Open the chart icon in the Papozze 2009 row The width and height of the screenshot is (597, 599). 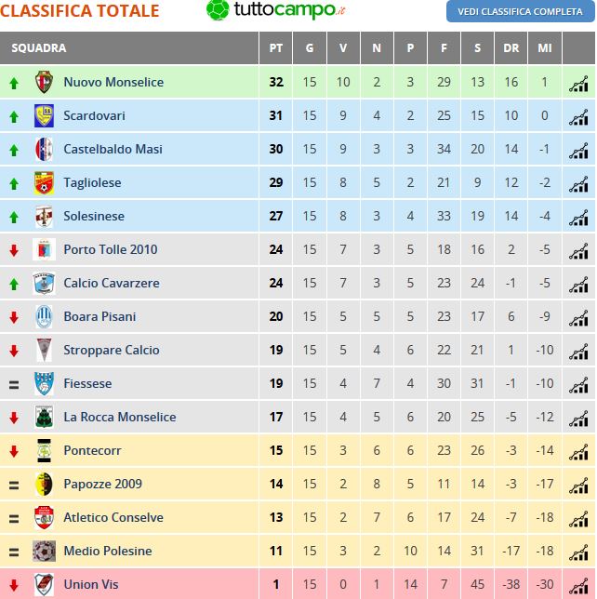578,486
